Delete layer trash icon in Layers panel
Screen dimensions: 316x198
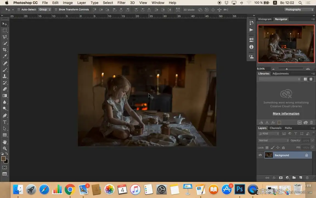307,178
